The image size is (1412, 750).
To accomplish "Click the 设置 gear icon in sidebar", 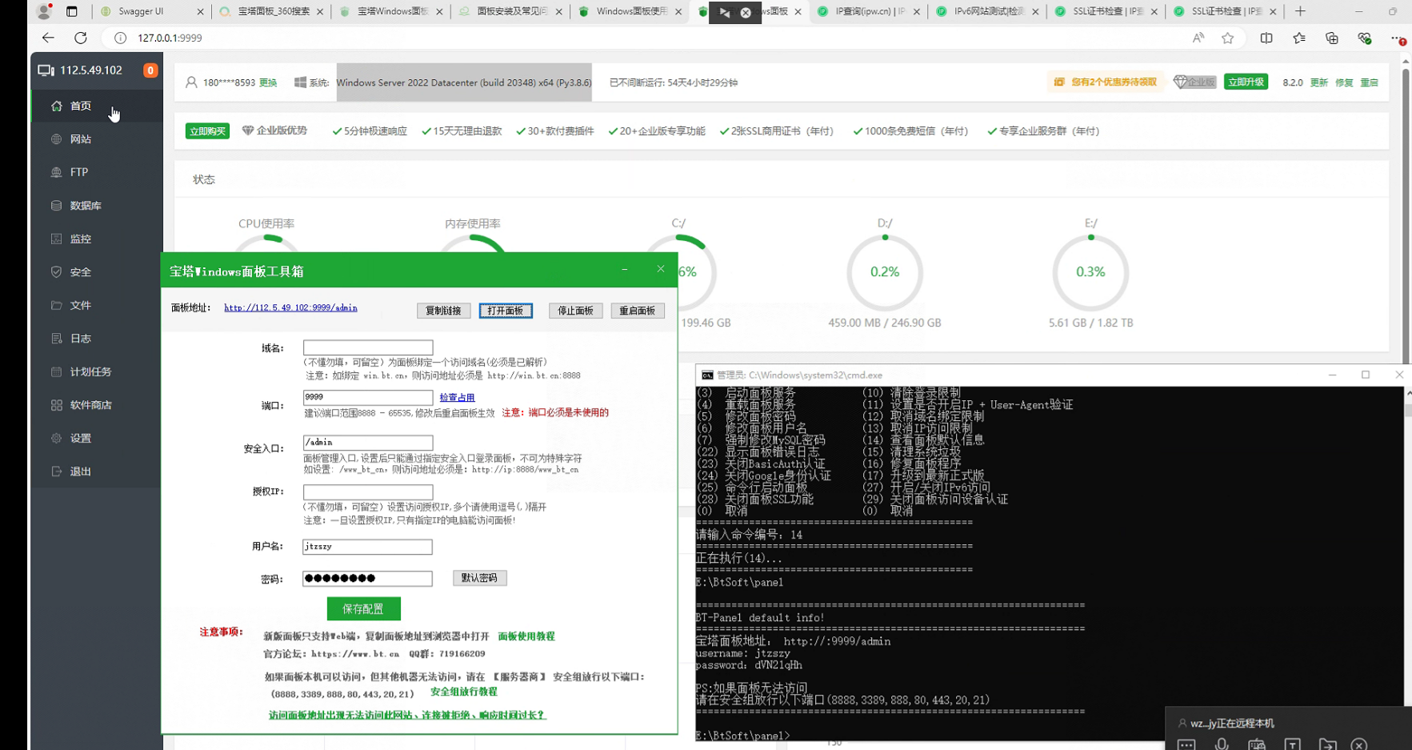I will pyautogui.click(x=56, y=438).
